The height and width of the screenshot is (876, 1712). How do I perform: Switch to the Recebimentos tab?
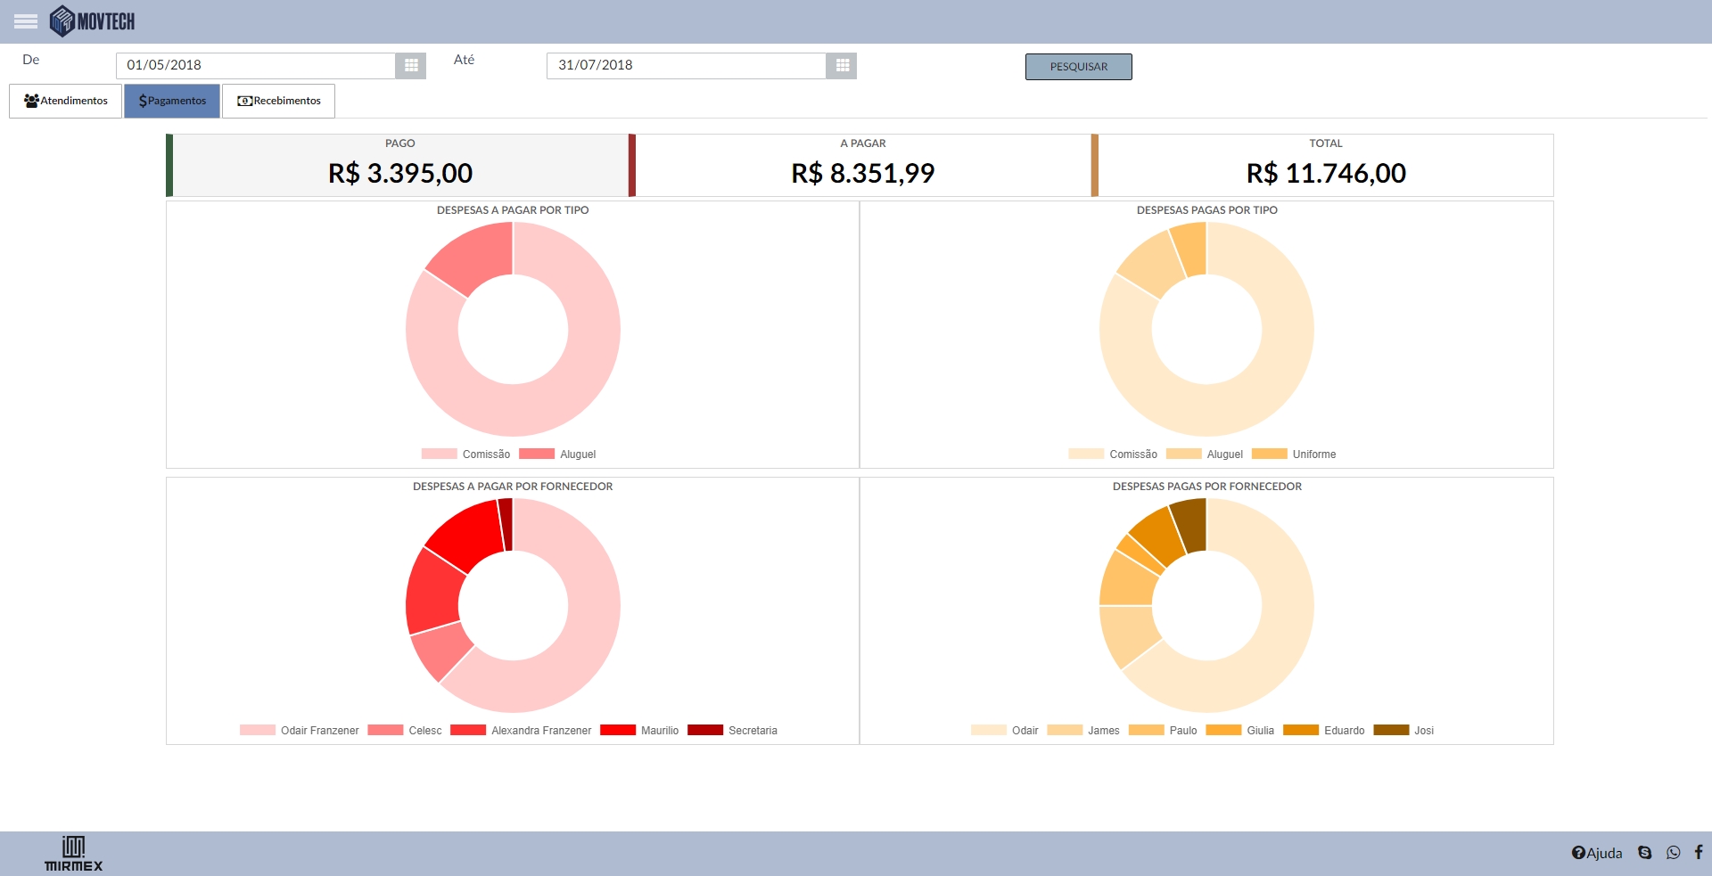pyautogui.click(x=278, y=101)
